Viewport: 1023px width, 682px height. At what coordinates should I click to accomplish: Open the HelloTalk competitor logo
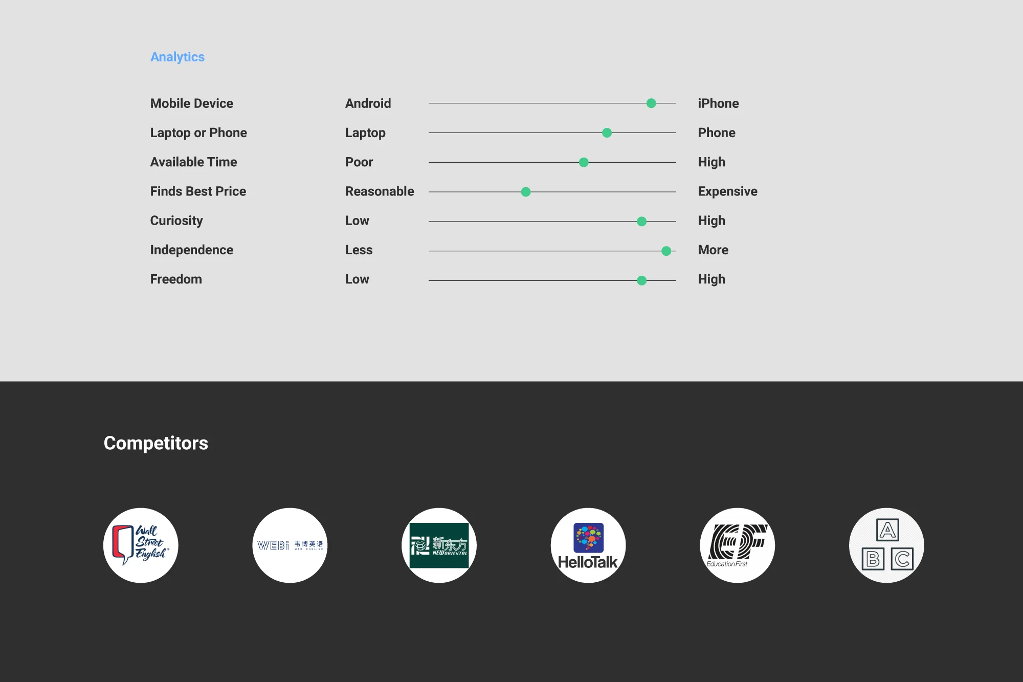point(588,545)
